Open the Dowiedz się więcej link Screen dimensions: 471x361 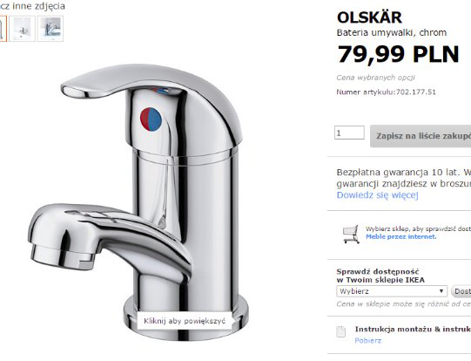(x=377, y=195)
